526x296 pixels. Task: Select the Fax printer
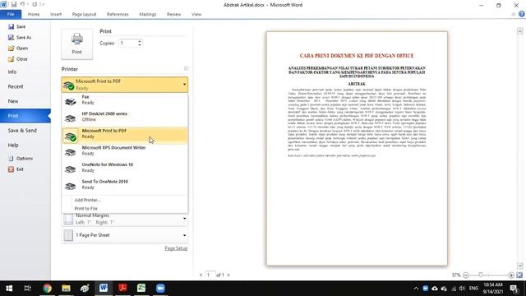tap(124, 99)
